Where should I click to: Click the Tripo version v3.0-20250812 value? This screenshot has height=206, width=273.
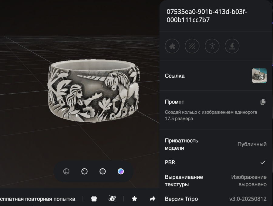pos(248,199)
